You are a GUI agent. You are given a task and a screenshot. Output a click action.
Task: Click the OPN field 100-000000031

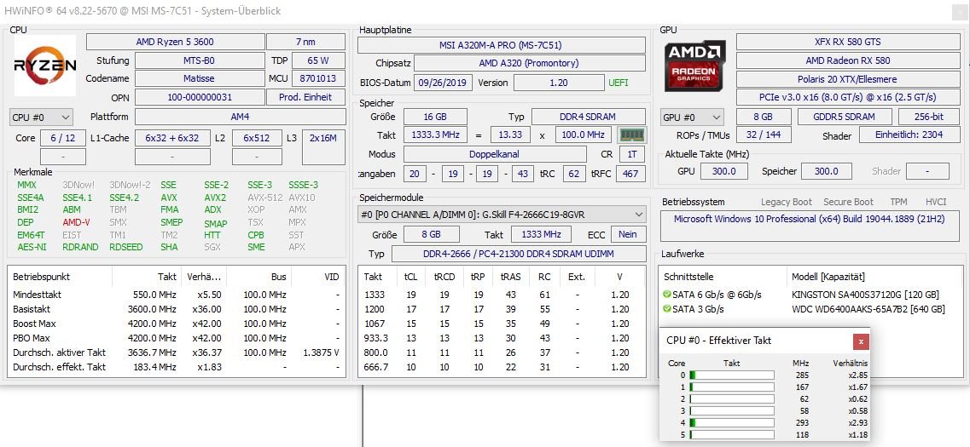pos(199,97)
